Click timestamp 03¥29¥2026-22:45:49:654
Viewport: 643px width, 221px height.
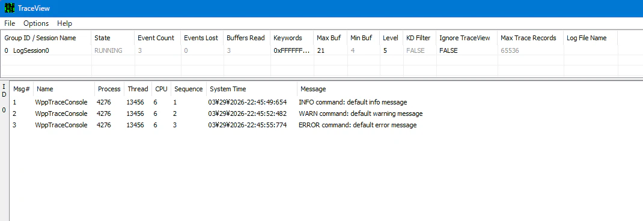coord(247,102)
